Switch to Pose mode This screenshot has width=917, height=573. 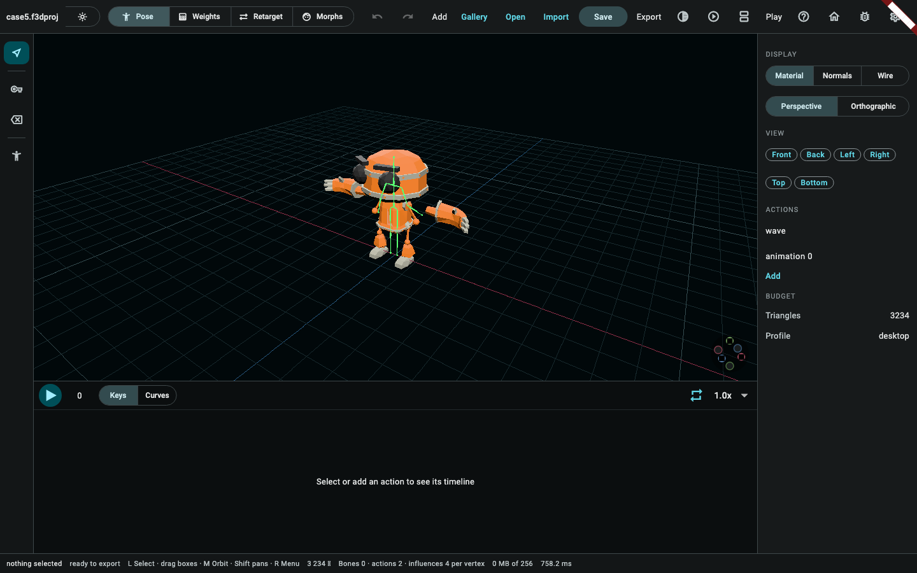pos(139,17)
